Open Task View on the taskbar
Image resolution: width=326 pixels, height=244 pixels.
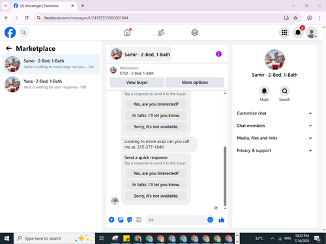102,238
